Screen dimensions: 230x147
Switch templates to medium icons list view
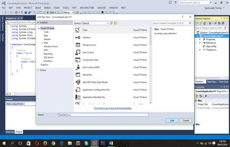(x=116, y=23)
